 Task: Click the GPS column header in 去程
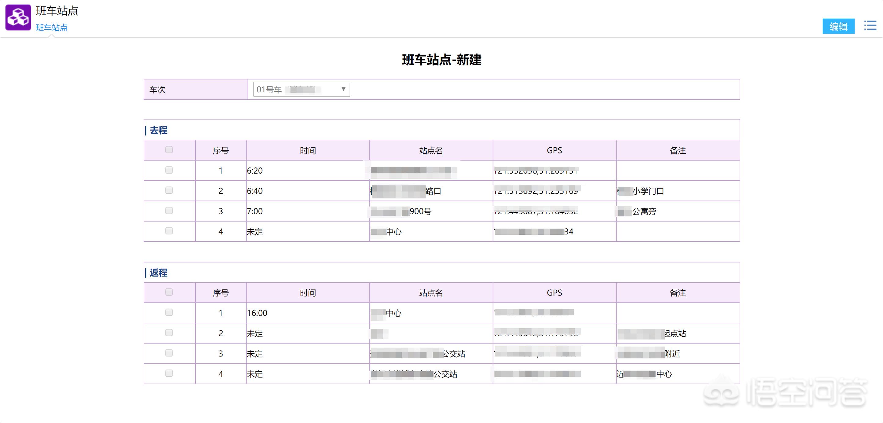pos(554,150)
